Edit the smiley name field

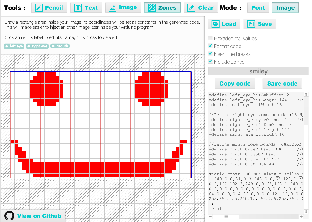[x=258, y=72]
